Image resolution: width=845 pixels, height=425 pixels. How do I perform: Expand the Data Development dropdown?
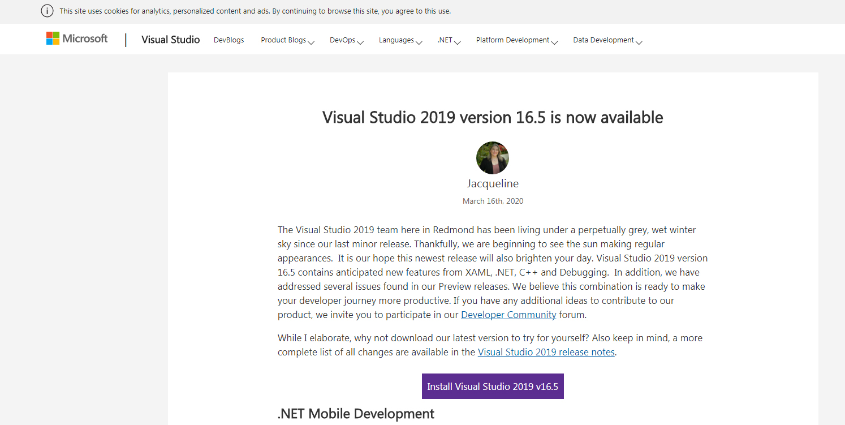(607, 40)
